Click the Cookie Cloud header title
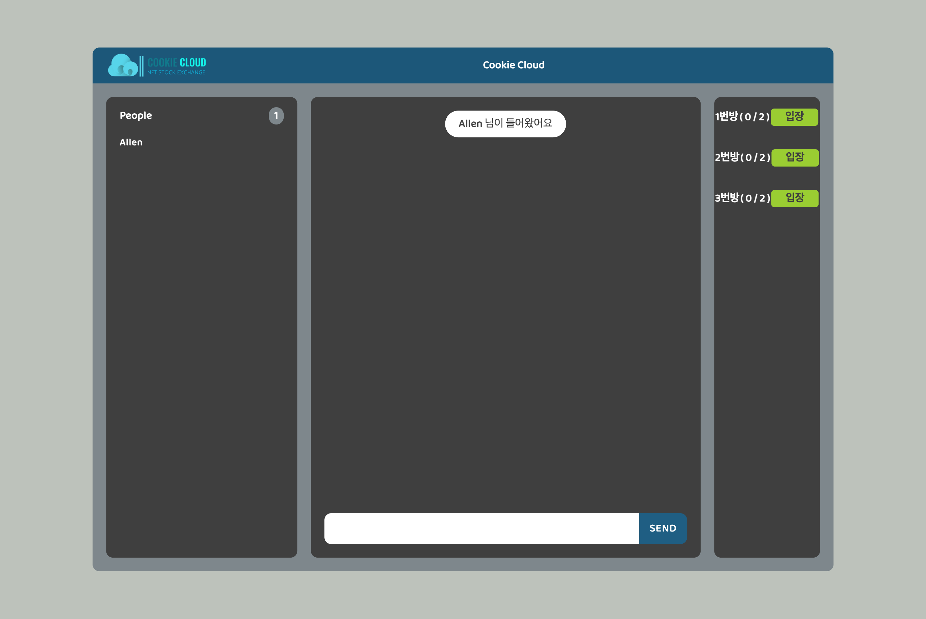Screen dimensions: 926x619 [x=513, y=65]
